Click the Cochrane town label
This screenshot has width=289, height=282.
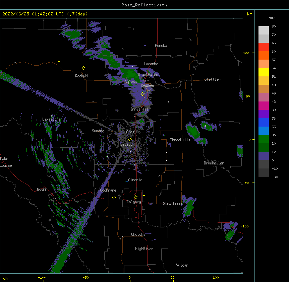(108, 190)
